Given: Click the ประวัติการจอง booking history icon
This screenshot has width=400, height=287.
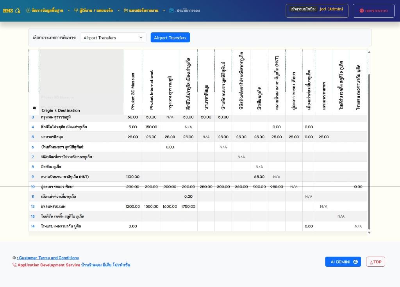Looking at the screenshot, I should point(171,11).
